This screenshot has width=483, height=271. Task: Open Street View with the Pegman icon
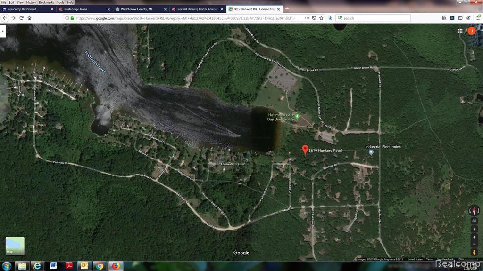click(x=474, y=253)
